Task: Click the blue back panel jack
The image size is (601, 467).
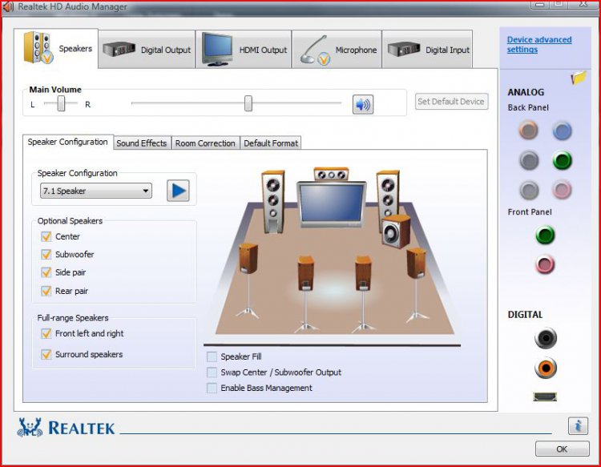Action: 562,131
